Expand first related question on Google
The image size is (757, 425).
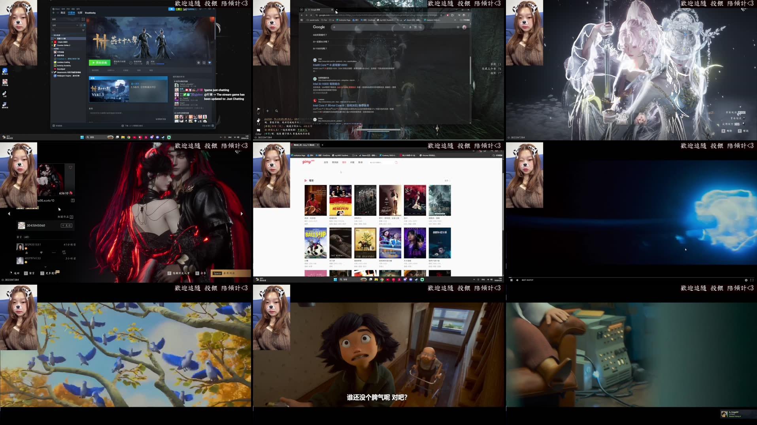tap(395, 35)
